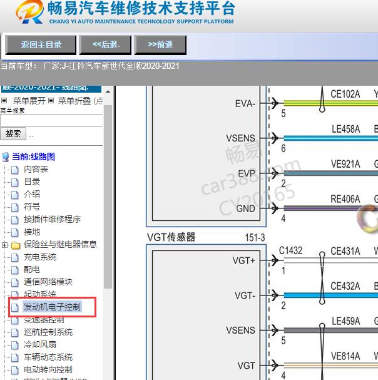Click page icon beside 车辆动态系统
Screen dimensions: 378x380
point(15,358)
